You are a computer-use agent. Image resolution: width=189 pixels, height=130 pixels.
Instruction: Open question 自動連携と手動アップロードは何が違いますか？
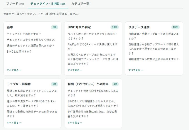click(153, 36)
